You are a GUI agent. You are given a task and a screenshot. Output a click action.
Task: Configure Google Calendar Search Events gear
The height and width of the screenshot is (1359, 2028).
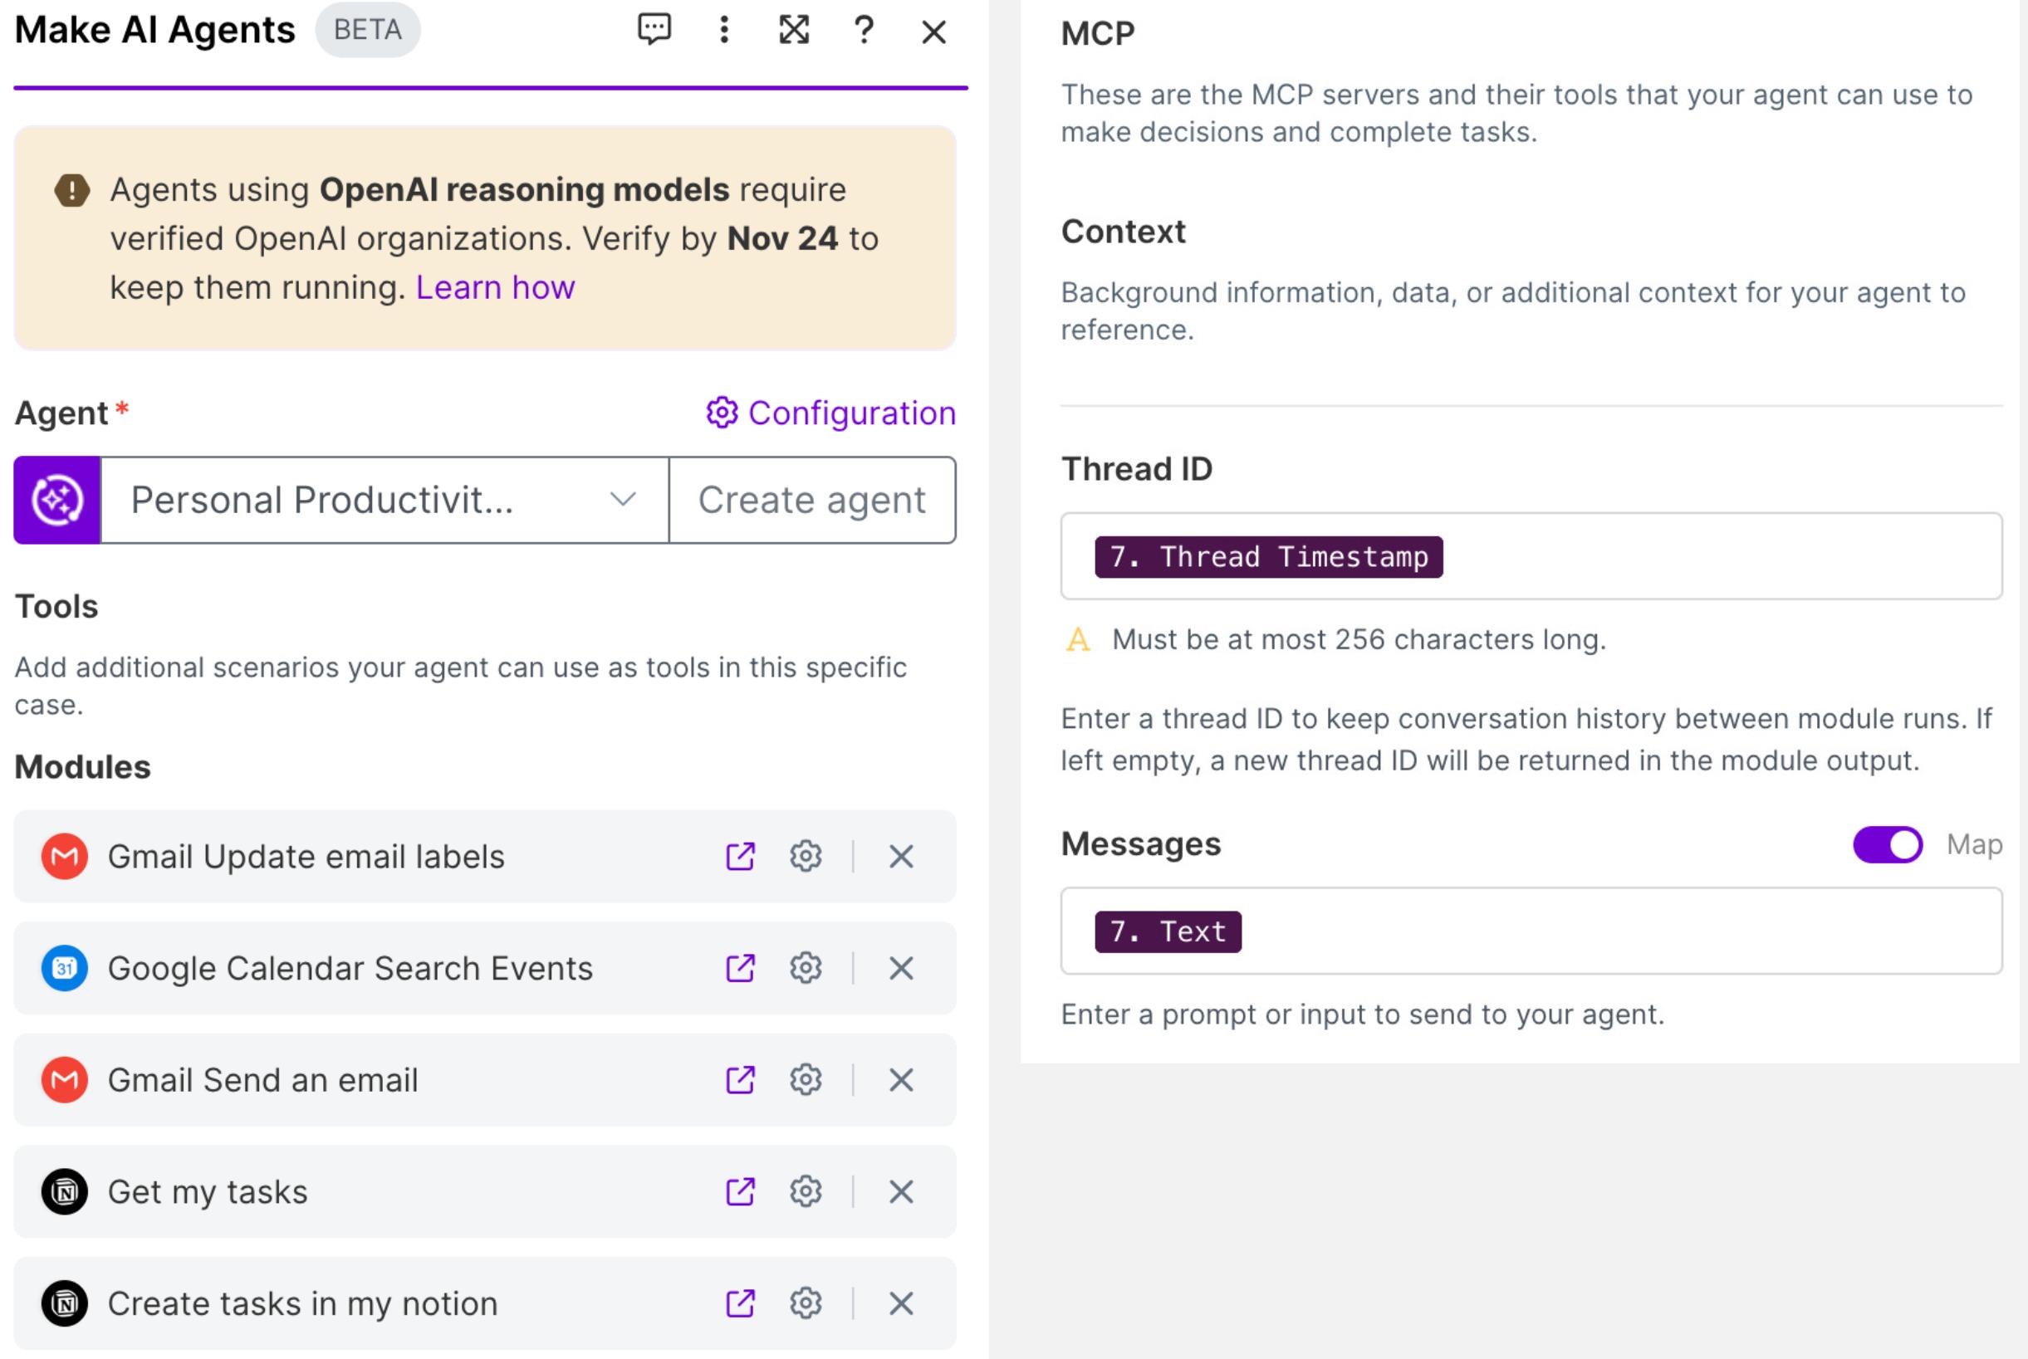click(x=806, y=968)
